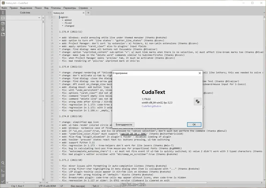Screen dimensions: 266x188
Task: Click the CudaText heading in About dialog
Action: pos(153,92)
